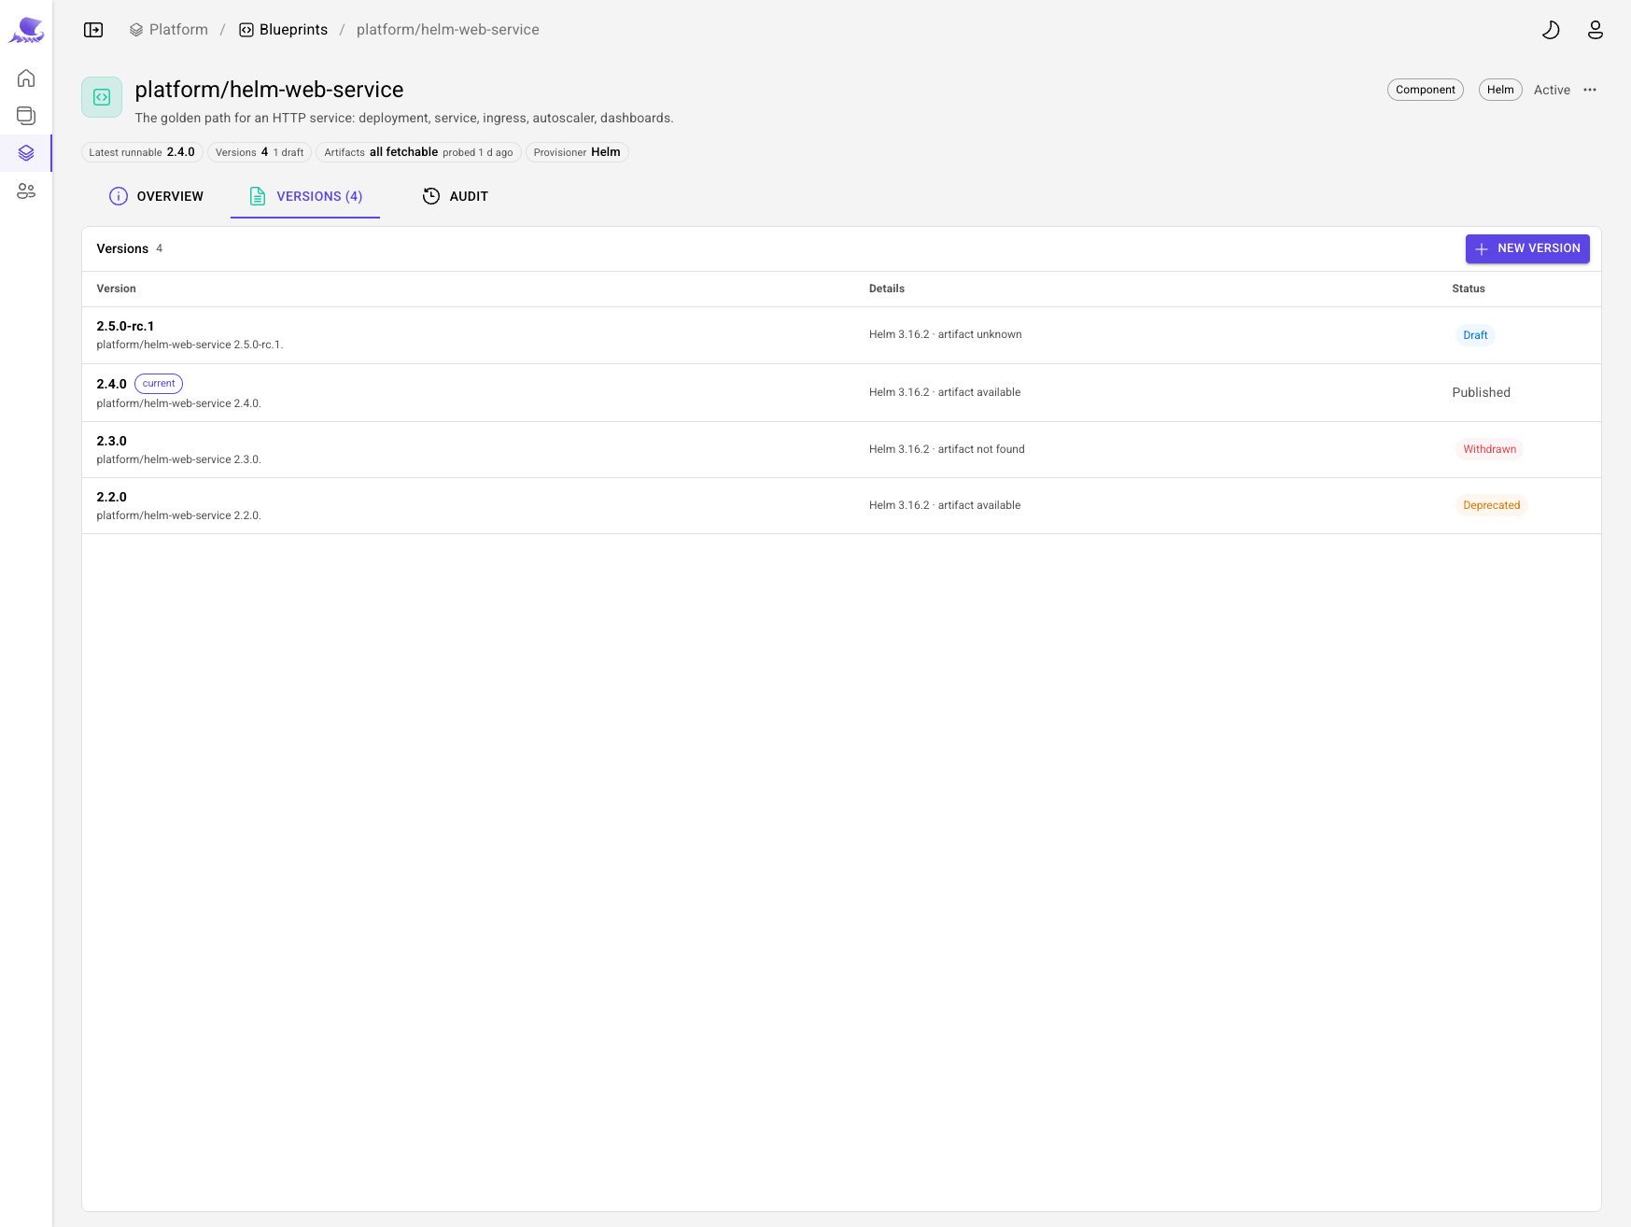Click the Versions 4, 1 draft chip
Screen dimensions: 1631x1227
(x=260, y=152)
